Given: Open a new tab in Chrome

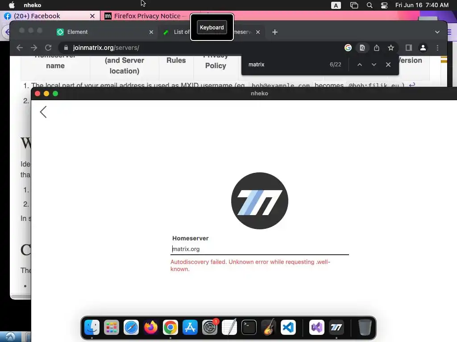Looking at the screenshot, I should tap(275, 32).
